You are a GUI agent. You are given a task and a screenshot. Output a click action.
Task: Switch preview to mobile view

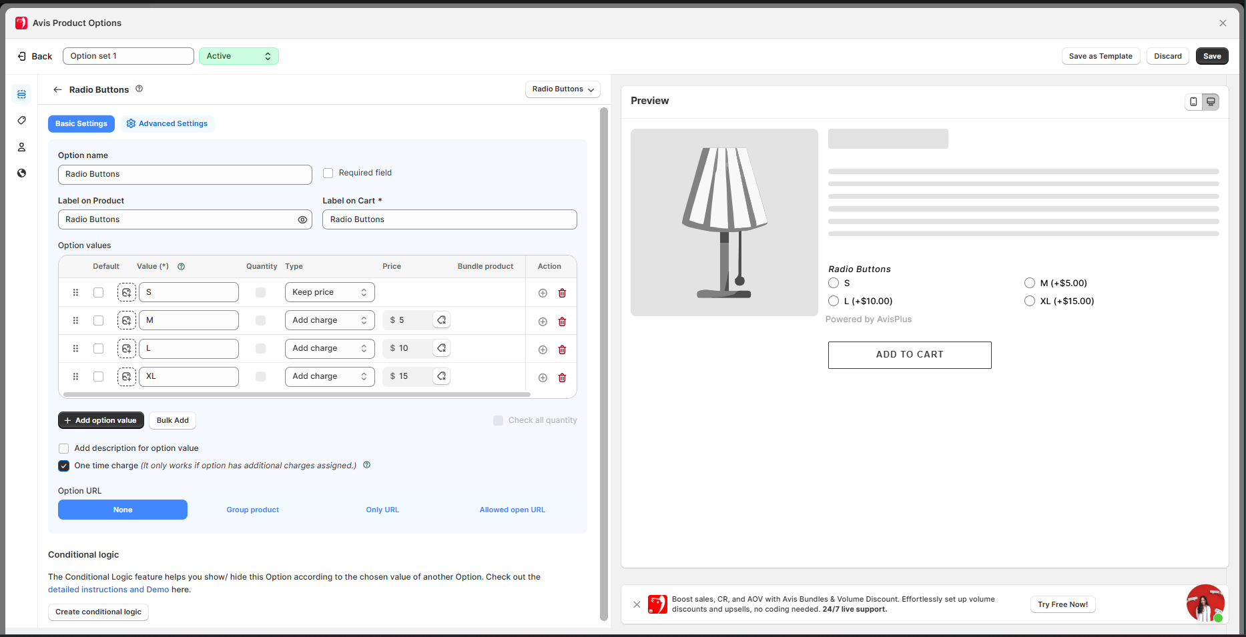pos(1193,101)
